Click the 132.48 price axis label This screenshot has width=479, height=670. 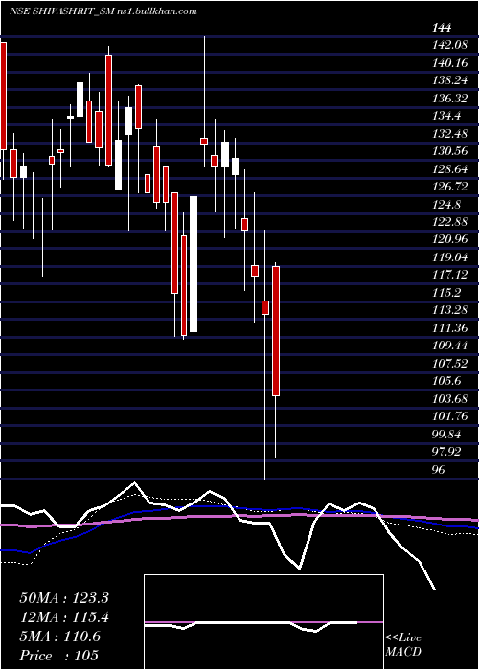click(x=449, y=134)
